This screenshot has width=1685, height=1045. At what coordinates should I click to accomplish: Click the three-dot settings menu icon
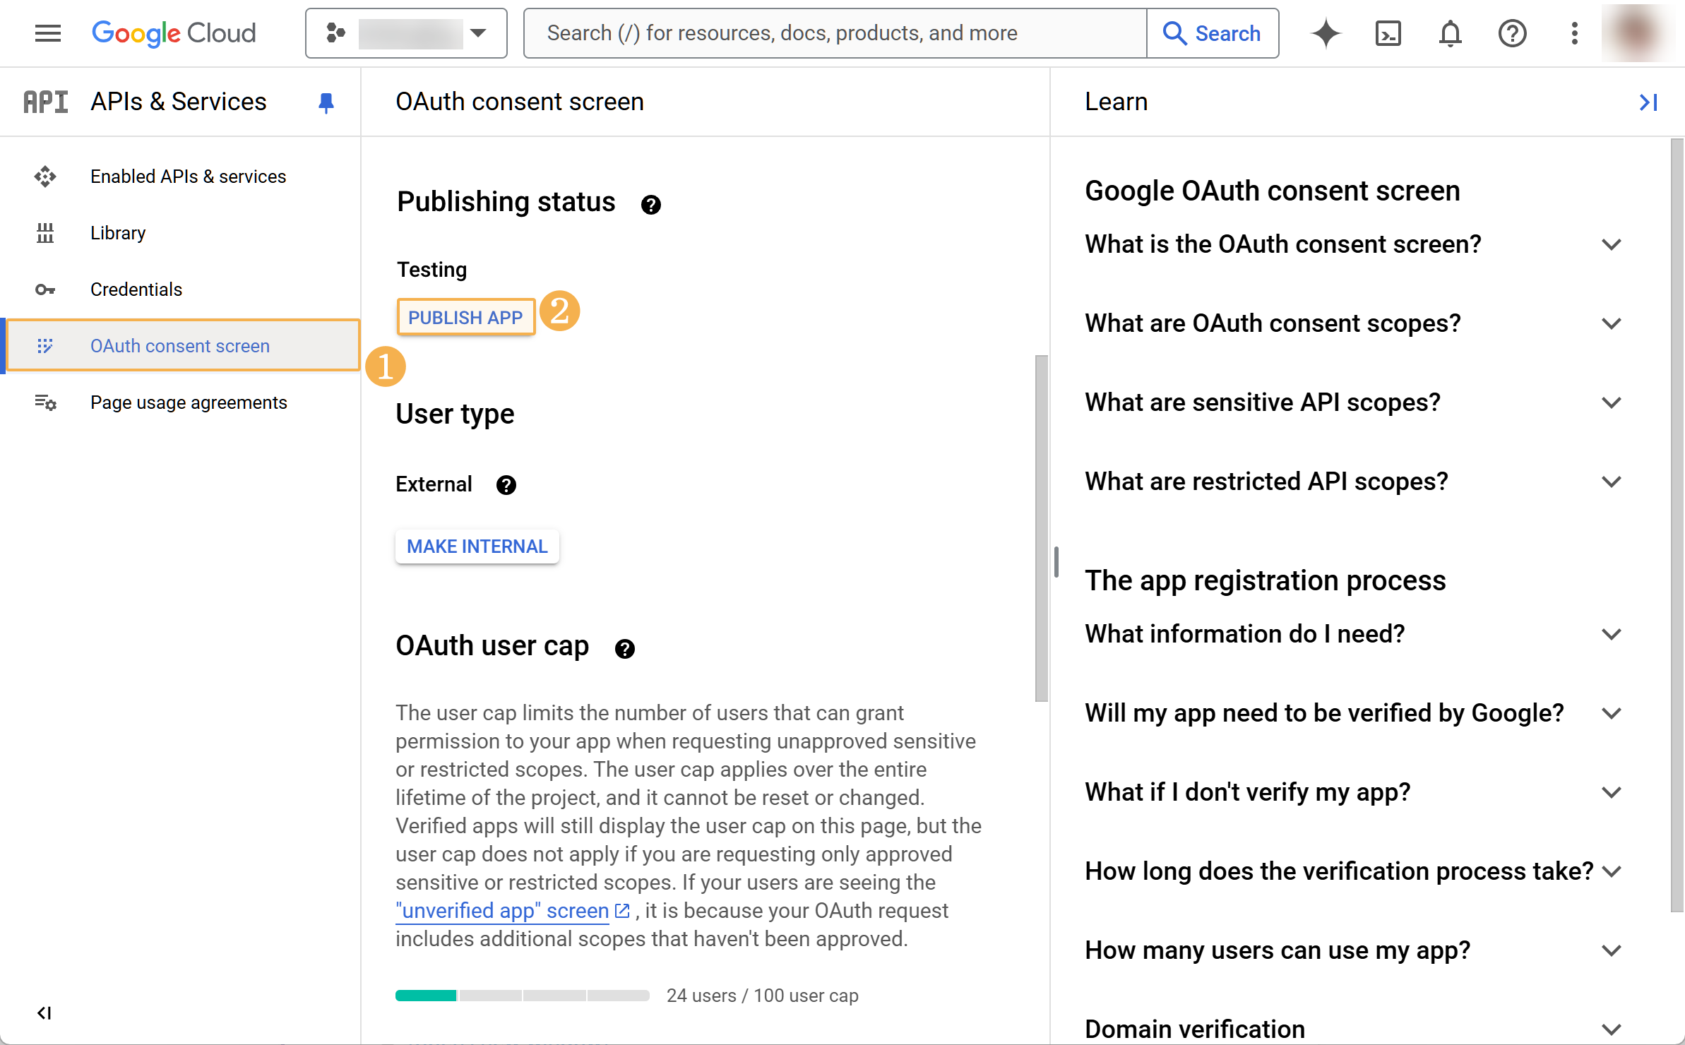[1574, 33]
